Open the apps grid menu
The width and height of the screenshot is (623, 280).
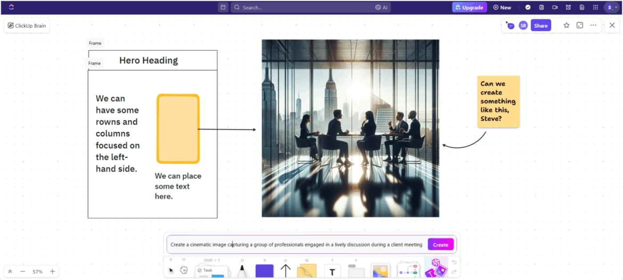(595, 7)
